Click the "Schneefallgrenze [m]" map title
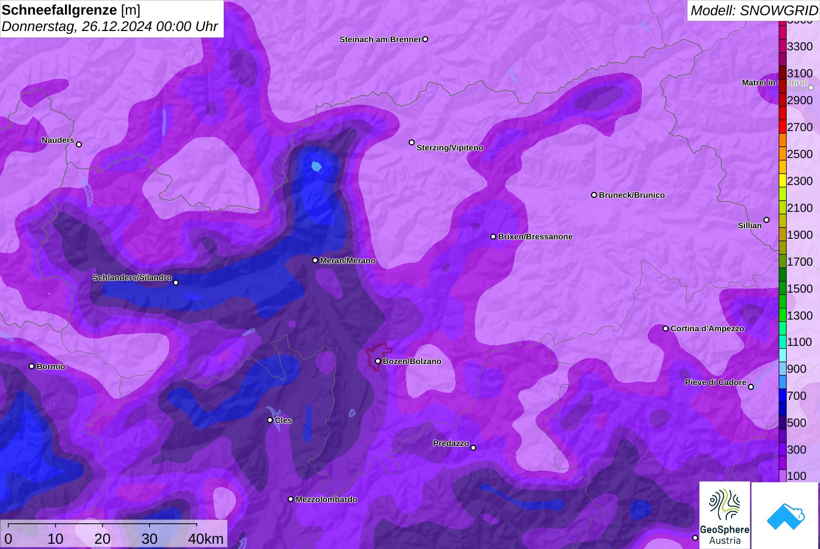Screen dimensions: 820x549 coord(71,10)
